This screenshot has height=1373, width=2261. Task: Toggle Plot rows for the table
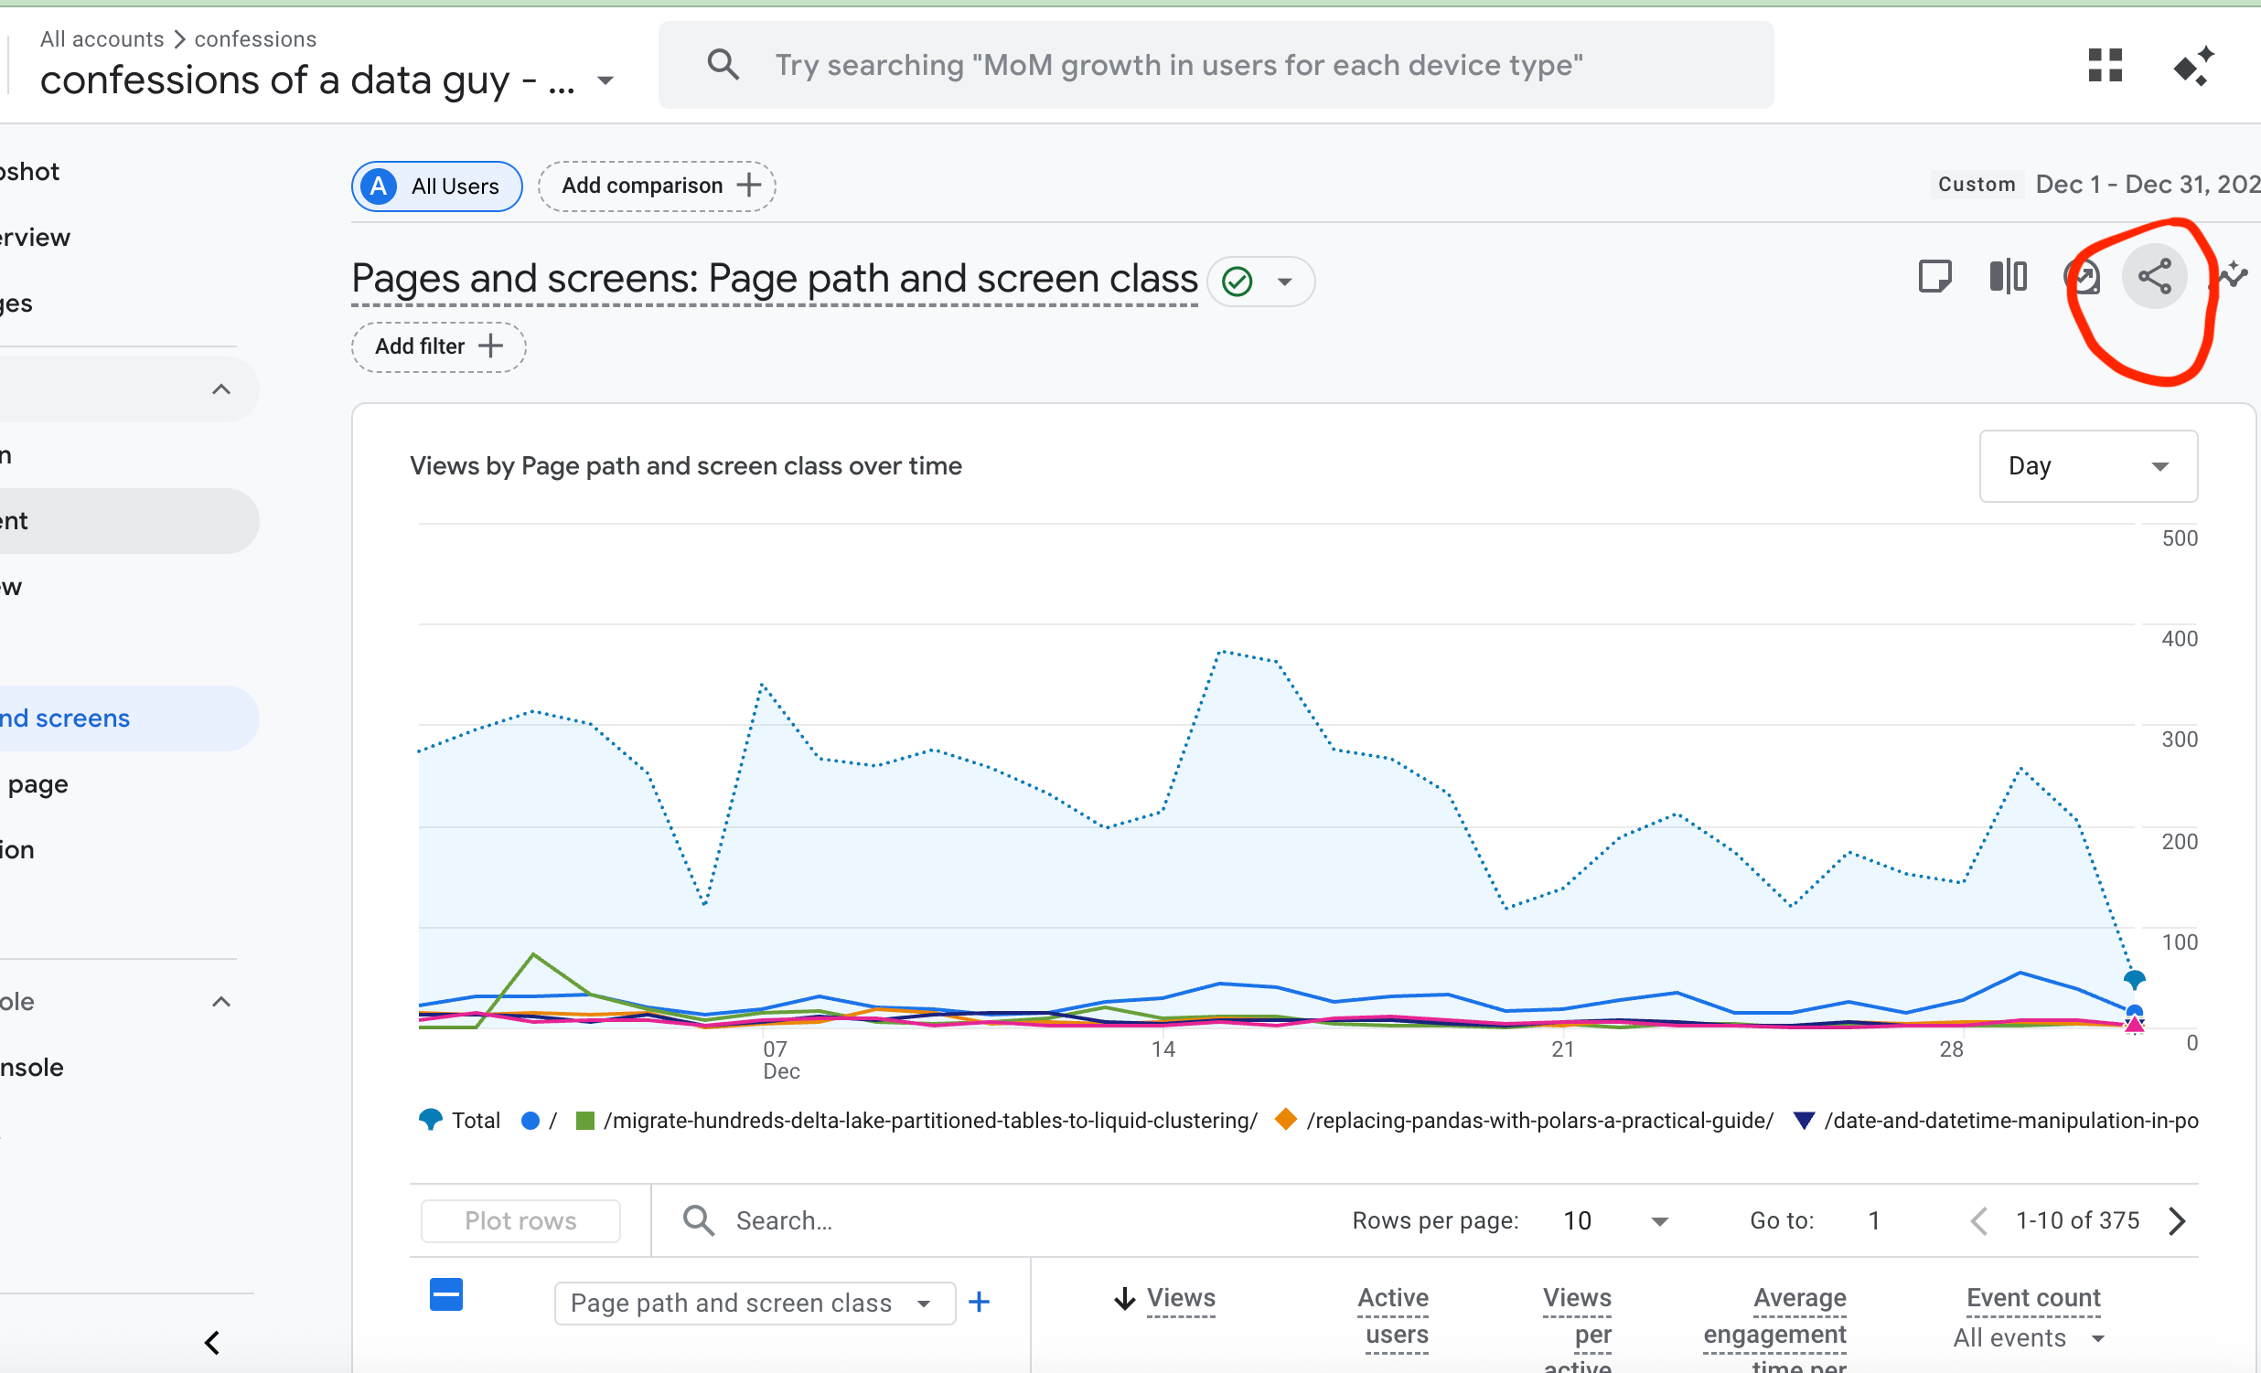coord(520,1219)
